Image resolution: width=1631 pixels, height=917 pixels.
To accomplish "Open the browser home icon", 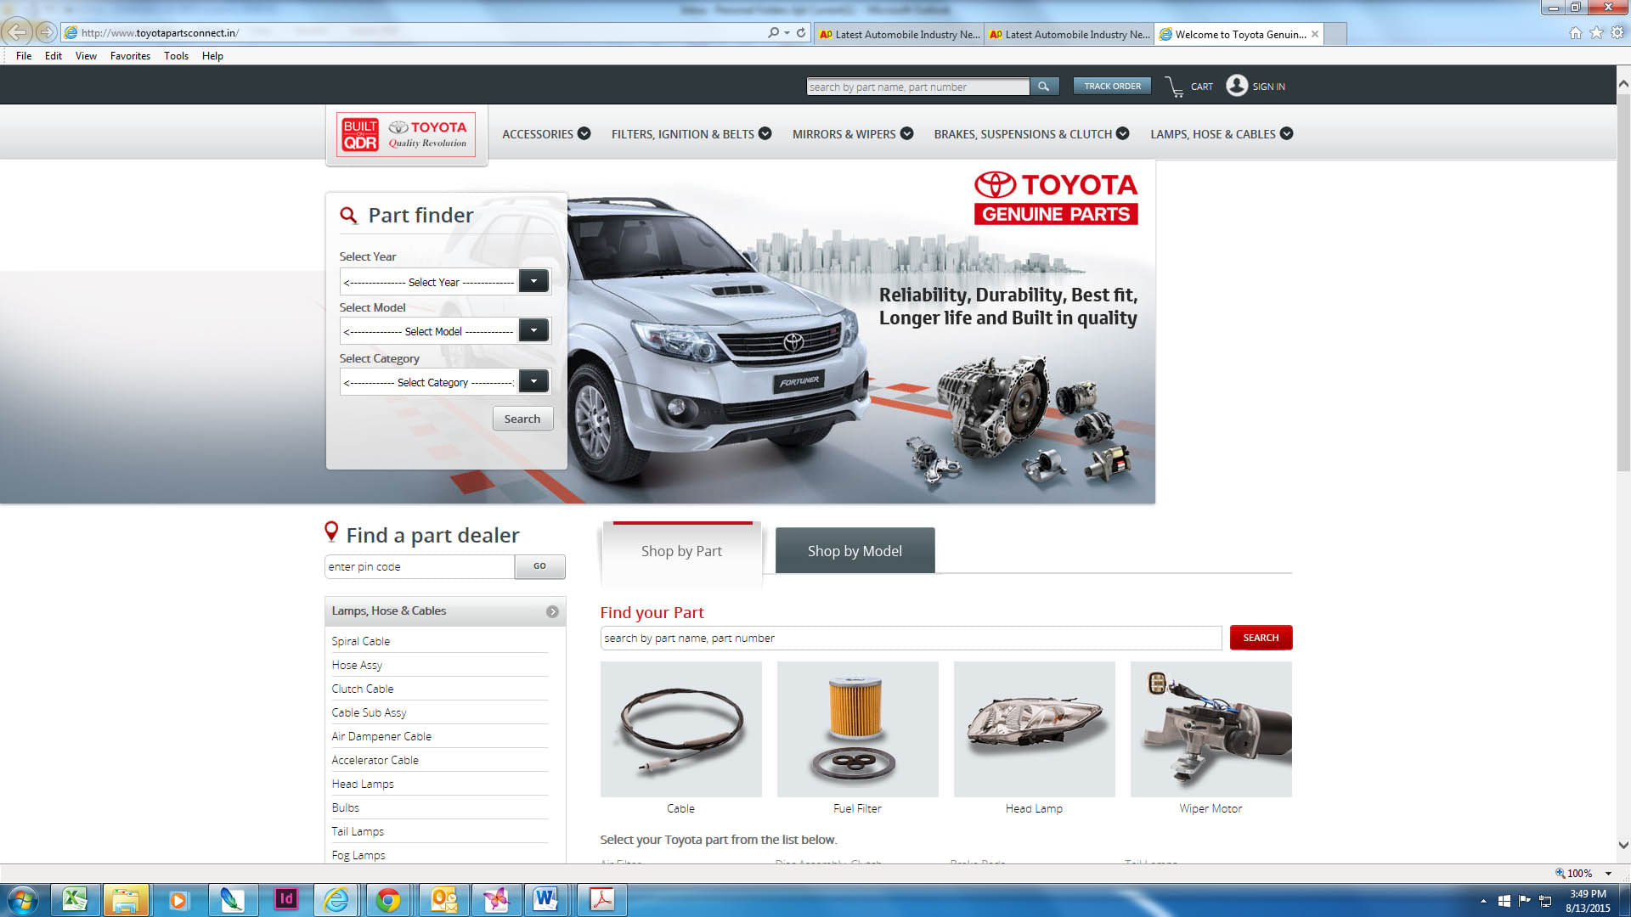I will [1575, 33].
